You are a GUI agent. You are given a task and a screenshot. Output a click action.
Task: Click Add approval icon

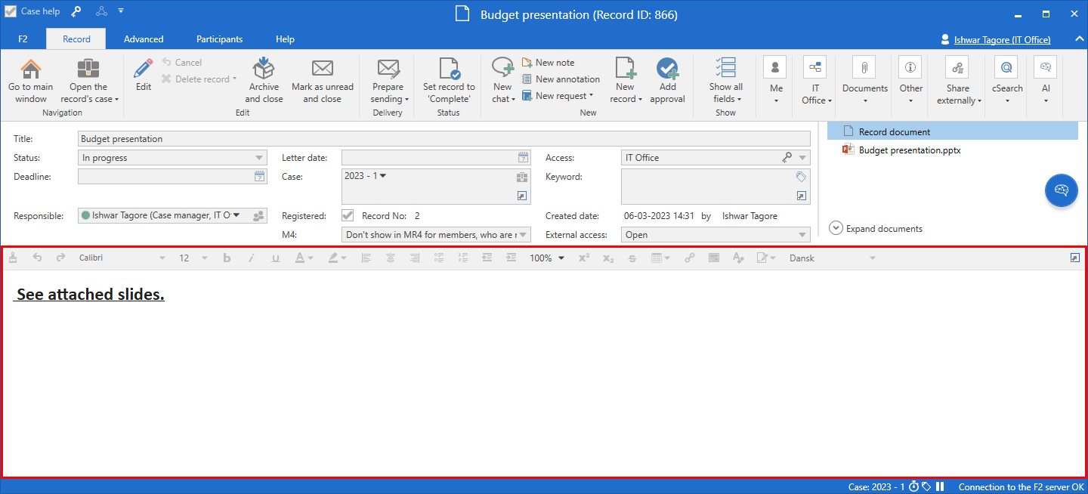(x=667, y=69)
